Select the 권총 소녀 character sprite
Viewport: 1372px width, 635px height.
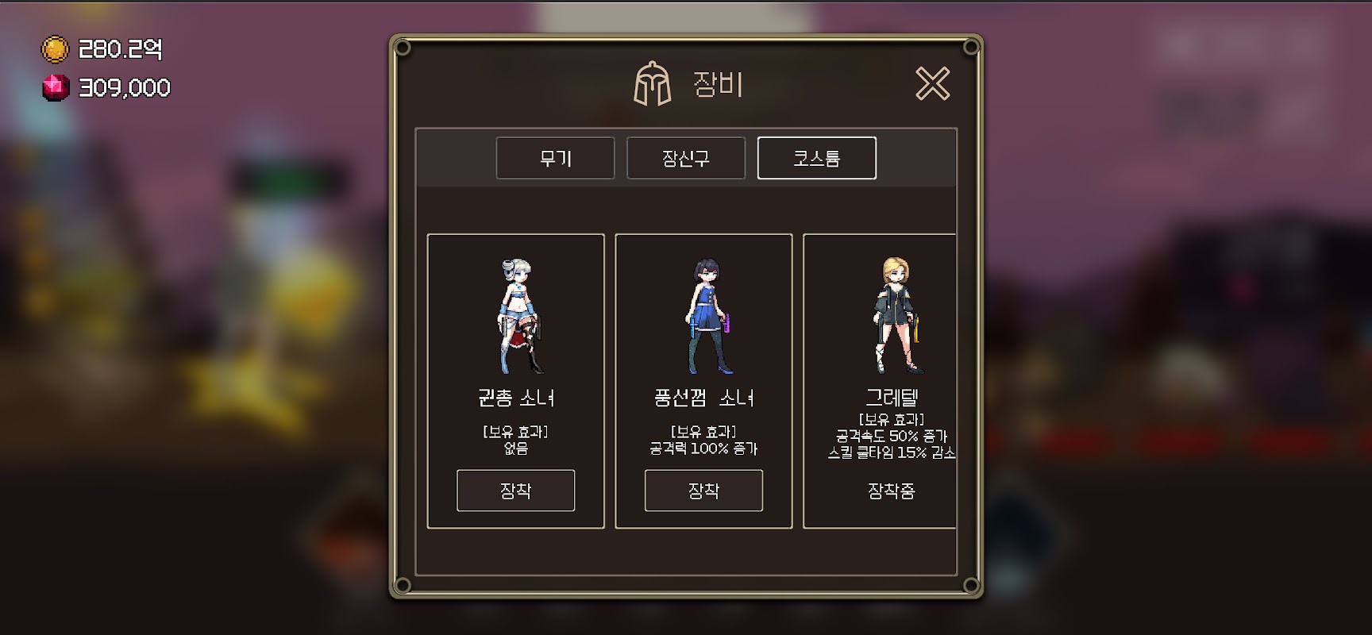[519, 316]
